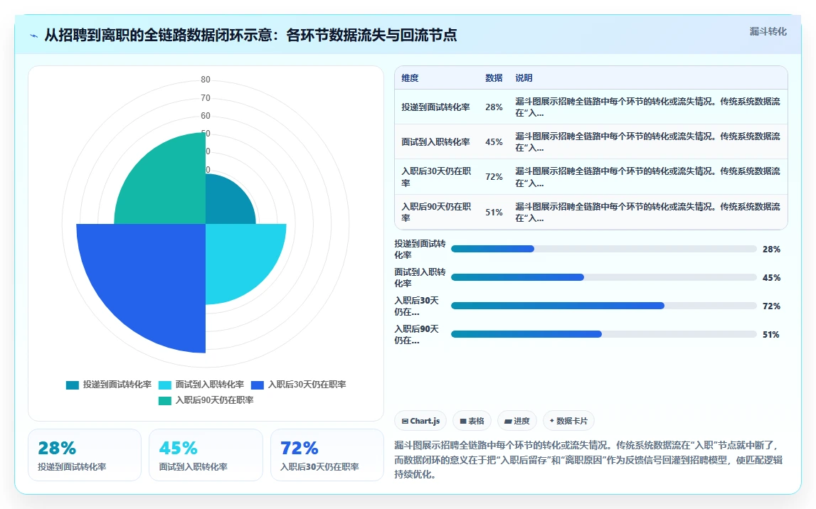This screenshot has width=816, height=509.
Task: Click table cell 面试到入职转化率
Action: click(x=435, y=142)
